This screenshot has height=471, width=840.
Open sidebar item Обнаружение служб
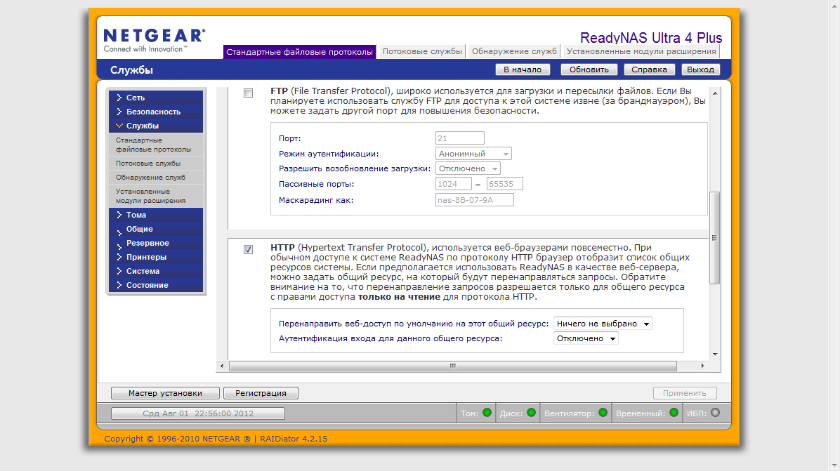156,177
